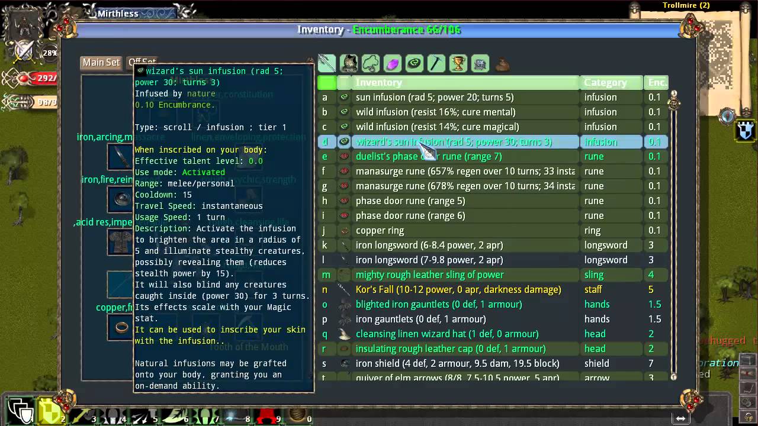The width and height of the screenshot is (758, 426).
Task: Filter inventory by tools (pickaxe icon)
Action: tap(436, 63)
